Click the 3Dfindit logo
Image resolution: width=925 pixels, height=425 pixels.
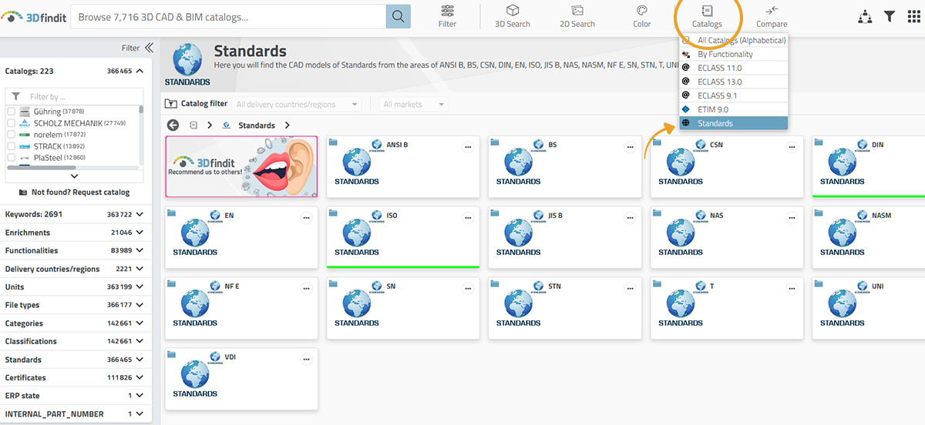tap(32, 15)
